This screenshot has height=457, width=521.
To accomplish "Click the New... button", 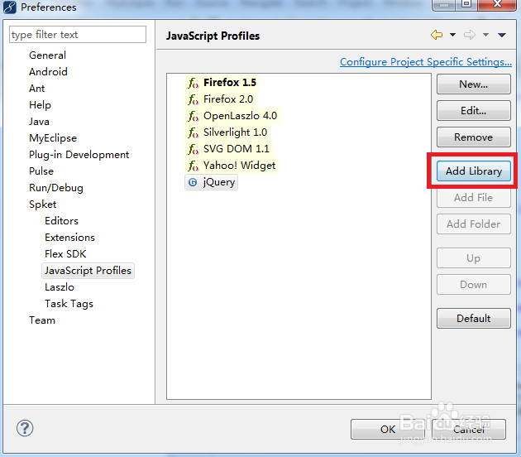I will (x=474, y=84).
